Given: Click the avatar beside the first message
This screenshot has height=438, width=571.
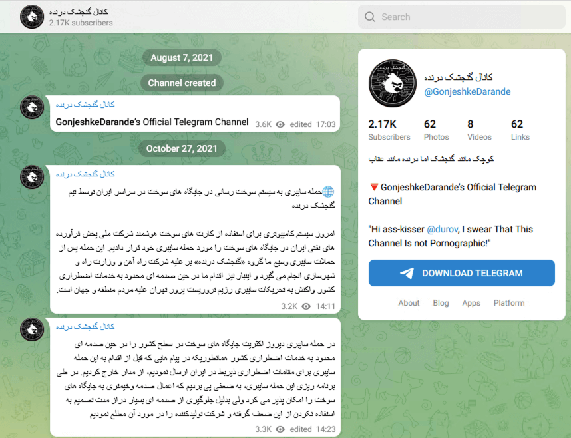Looking at the screenshot, I should coord(32,108).
